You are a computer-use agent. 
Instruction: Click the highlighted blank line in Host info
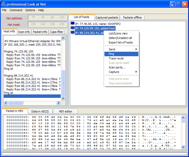[32, 96]
